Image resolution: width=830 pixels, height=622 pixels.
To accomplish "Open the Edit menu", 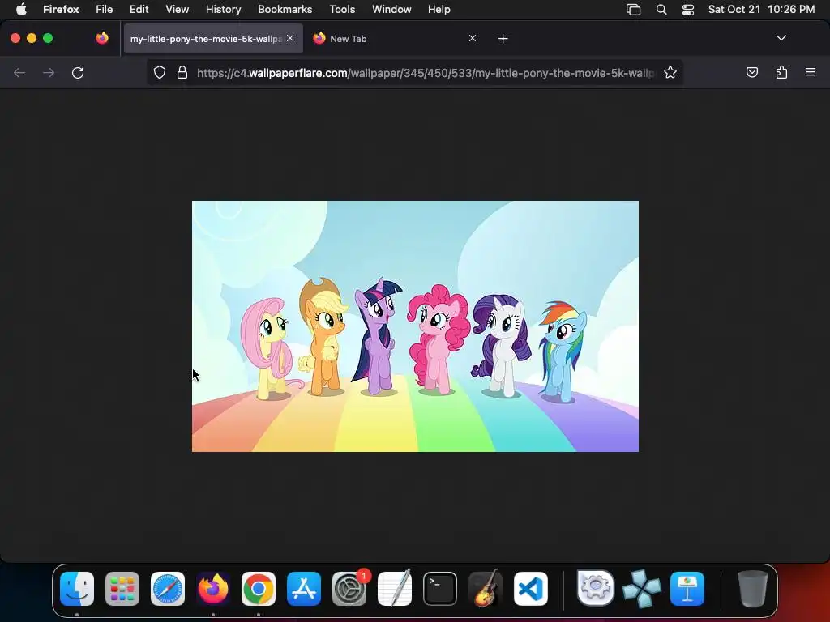I will click(x=139, y=9).
